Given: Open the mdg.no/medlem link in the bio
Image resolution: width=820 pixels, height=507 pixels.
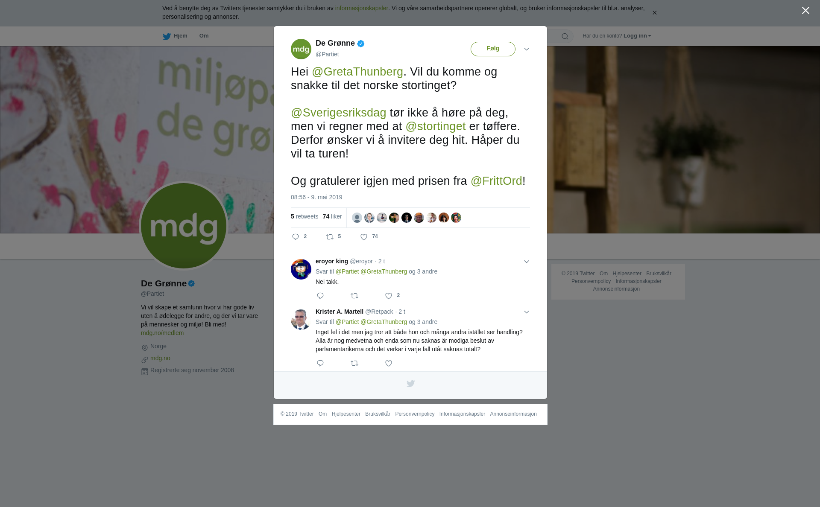Looking at the screenshot, I should [162, 333].
